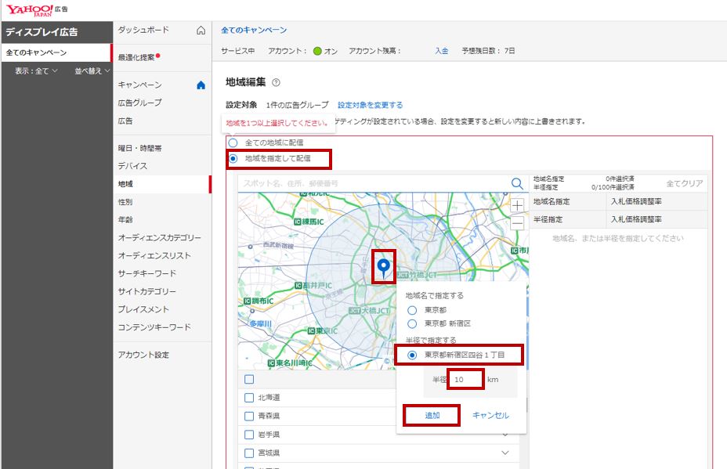
Task: Open 年齢 menu item
Action: [125, 220]
